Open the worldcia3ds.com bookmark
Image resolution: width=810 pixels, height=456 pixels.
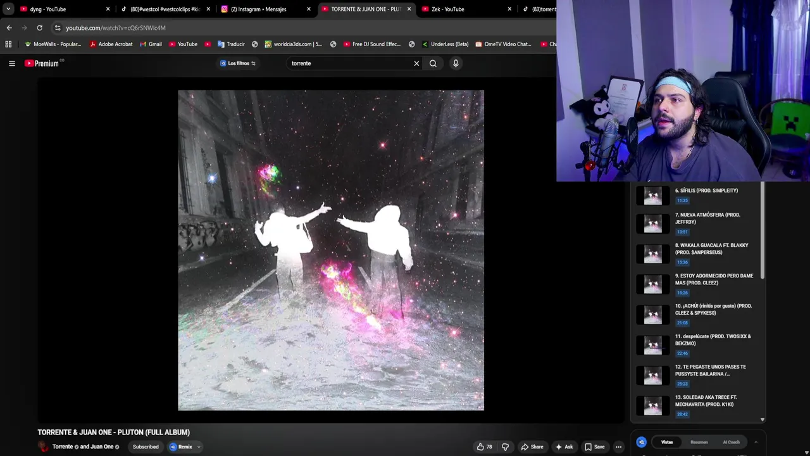pyautogui.click(x=293, y=44)
